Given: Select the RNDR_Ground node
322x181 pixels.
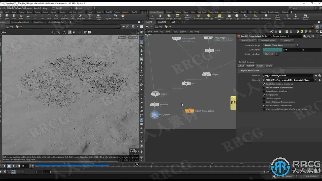Looking at the screenshot, I should [154, 115].
